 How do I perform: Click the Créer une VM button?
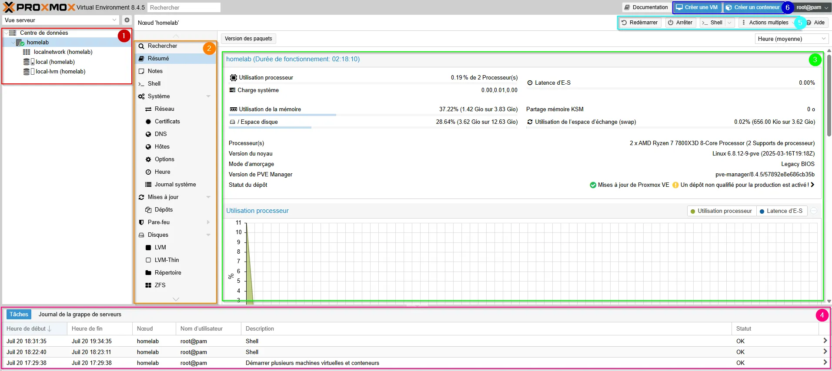tap(697, 7)
